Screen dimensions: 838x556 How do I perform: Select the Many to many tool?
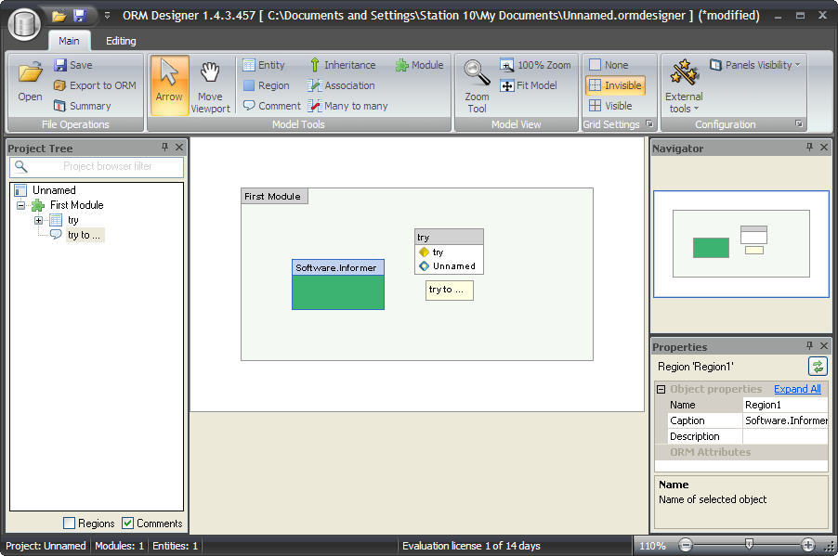(347, 106)
